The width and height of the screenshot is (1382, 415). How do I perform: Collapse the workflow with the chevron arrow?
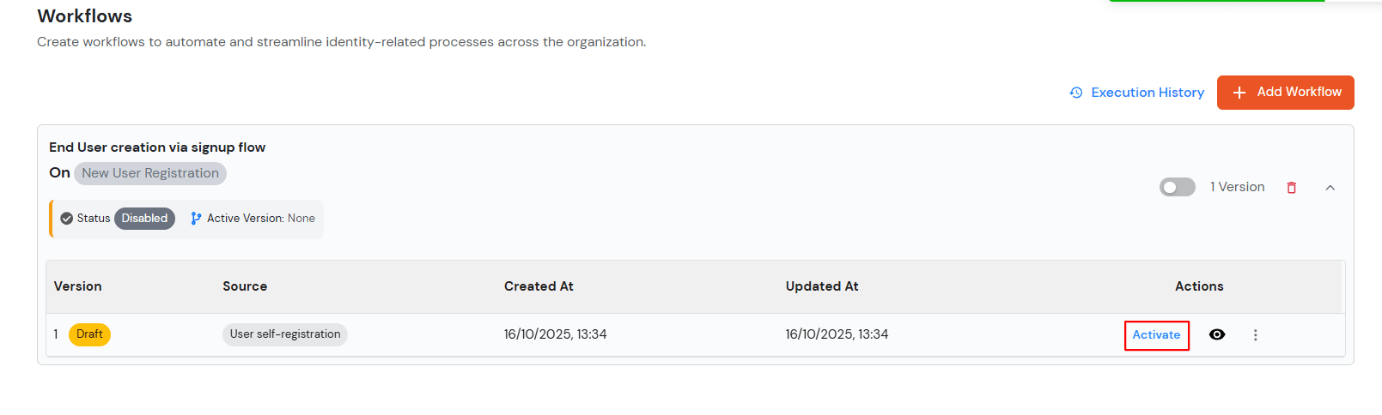(x=1330, y=188)
